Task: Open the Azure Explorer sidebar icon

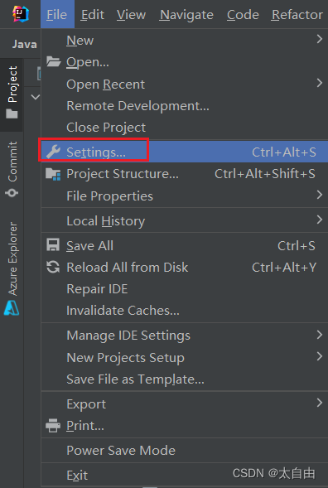Action: (12, 308)
